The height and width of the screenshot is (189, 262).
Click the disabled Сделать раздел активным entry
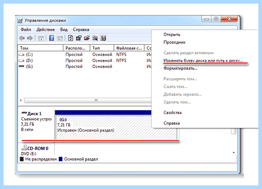point(189,53)
